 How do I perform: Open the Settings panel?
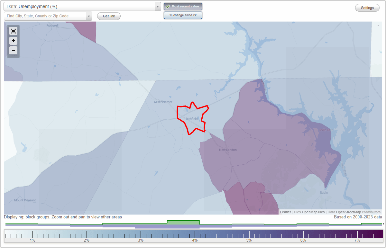pos(367,7)
